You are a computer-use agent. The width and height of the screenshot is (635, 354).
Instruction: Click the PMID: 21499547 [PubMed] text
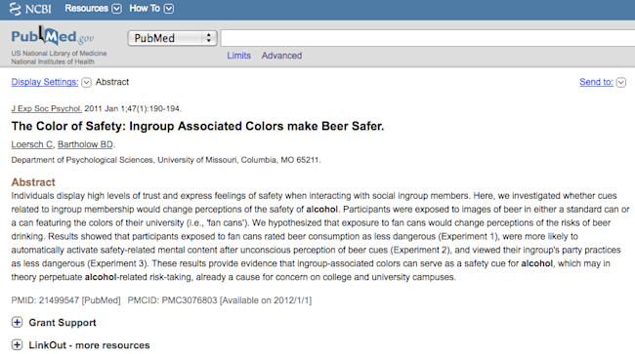[66, 300]
